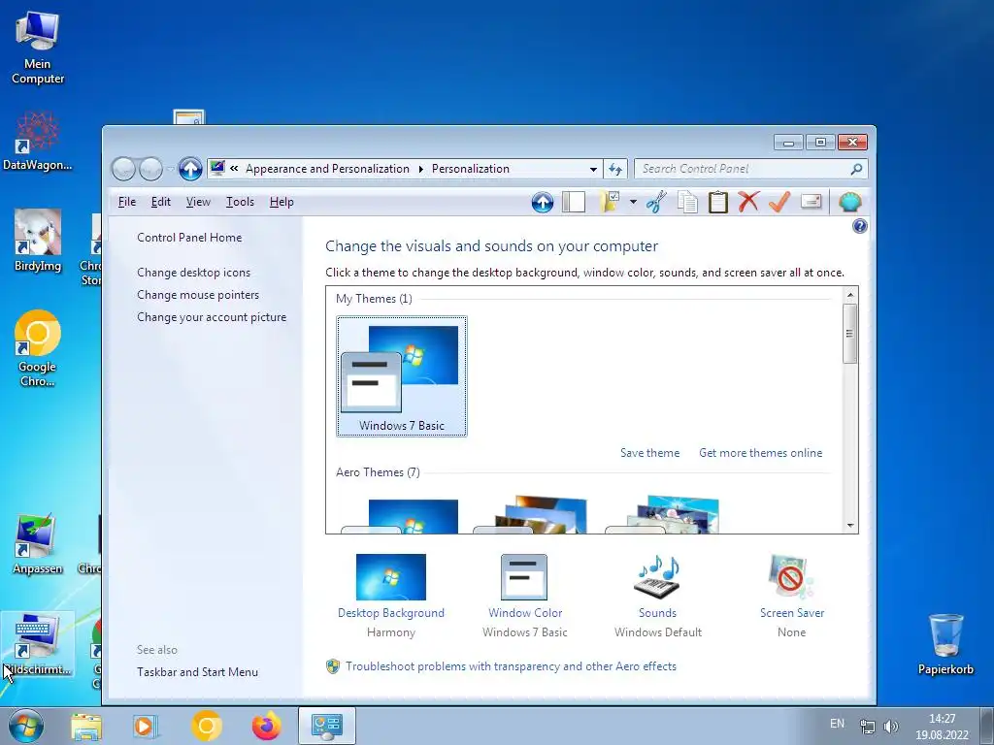Click the teal shell icon in toolbar

(849, 202)
